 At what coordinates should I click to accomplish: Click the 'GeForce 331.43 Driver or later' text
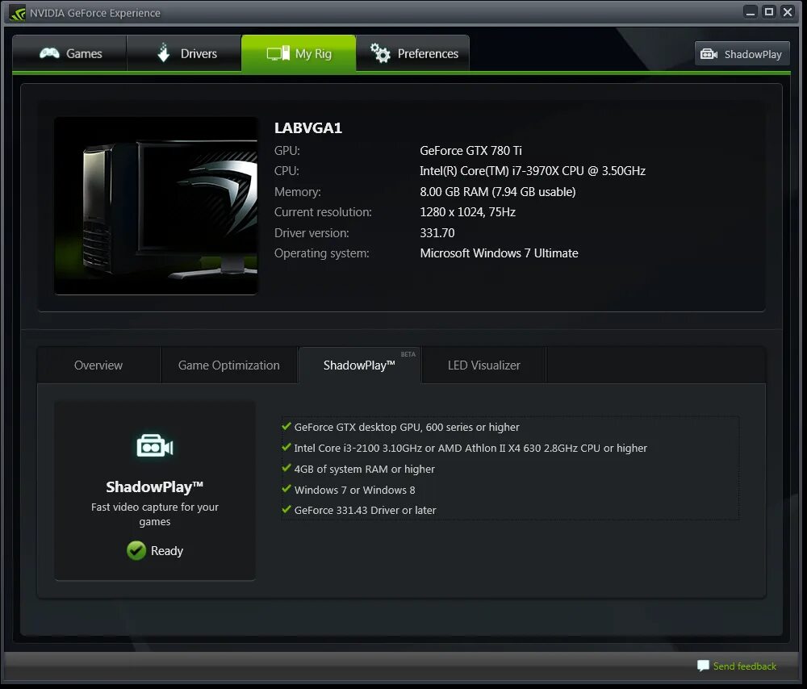(x=365, y=510)
